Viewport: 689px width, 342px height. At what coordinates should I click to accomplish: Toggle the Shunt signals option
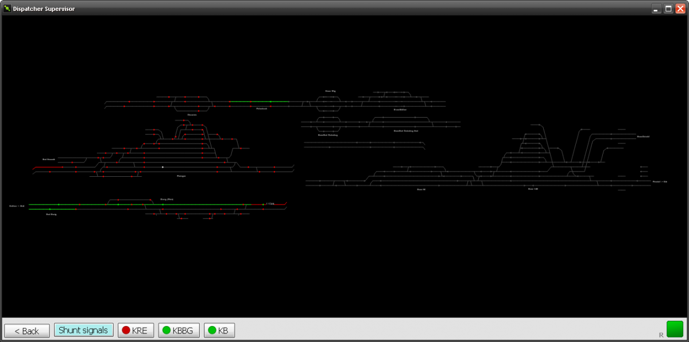click(x=83, y=329)
